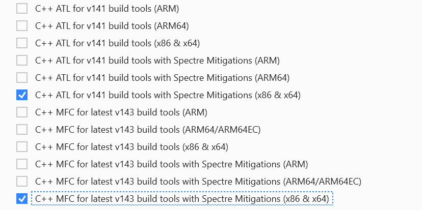Viewport: 422px width, 210px height.
Task: Check C++ ATL for v141 build tools (ARM)
Action: (22, 9)
